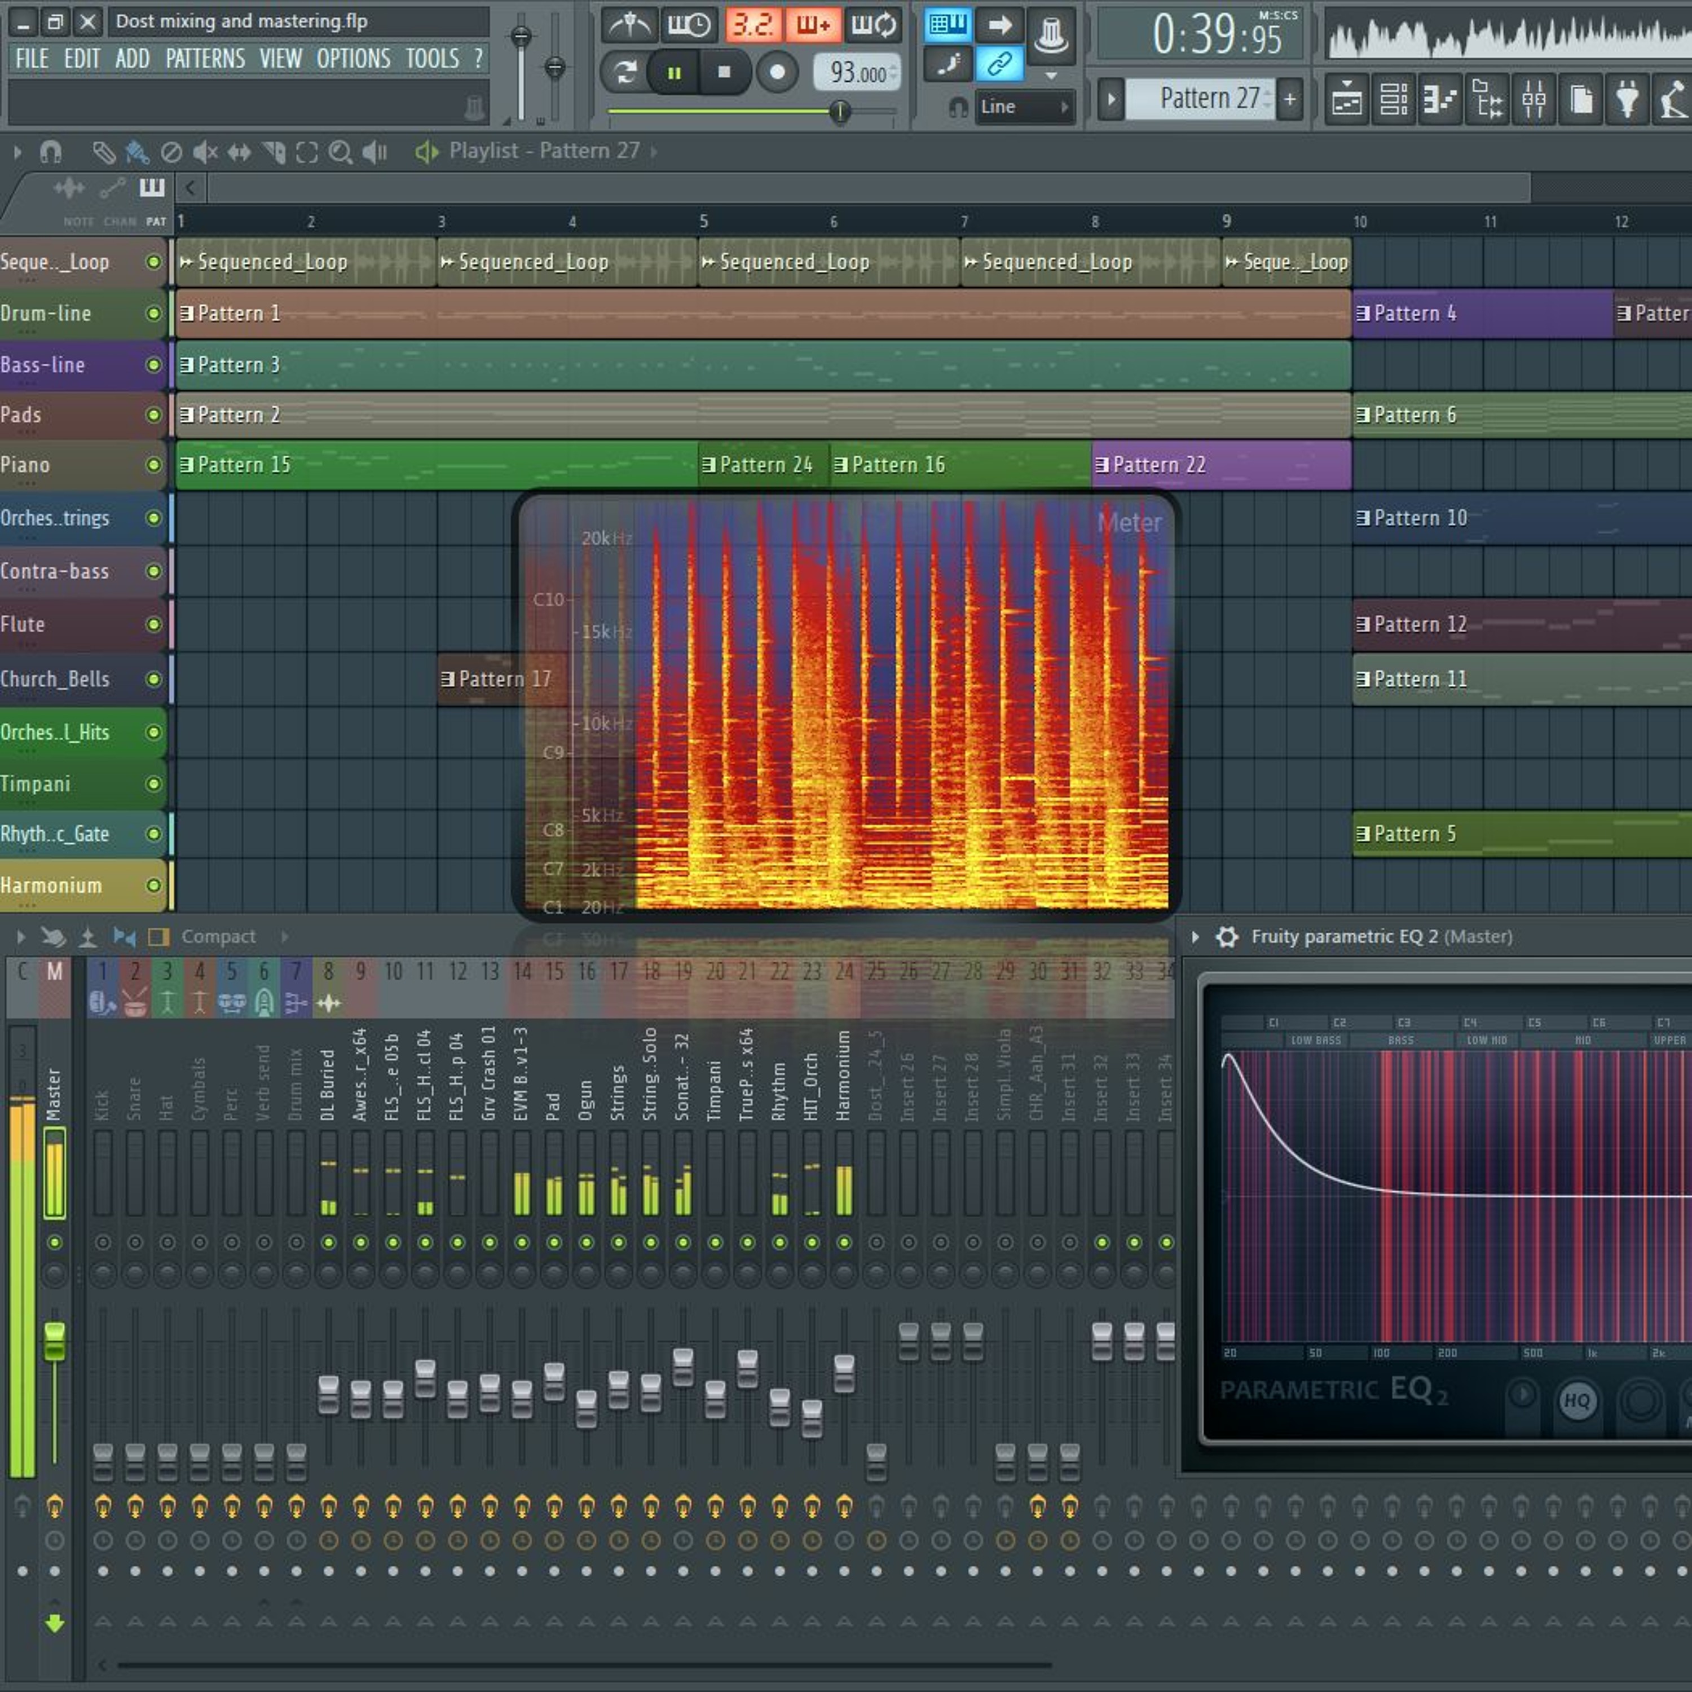Select the Mute tool in Playlist
Viewport: 1692px width, 1692px height.
pos(205,153)
